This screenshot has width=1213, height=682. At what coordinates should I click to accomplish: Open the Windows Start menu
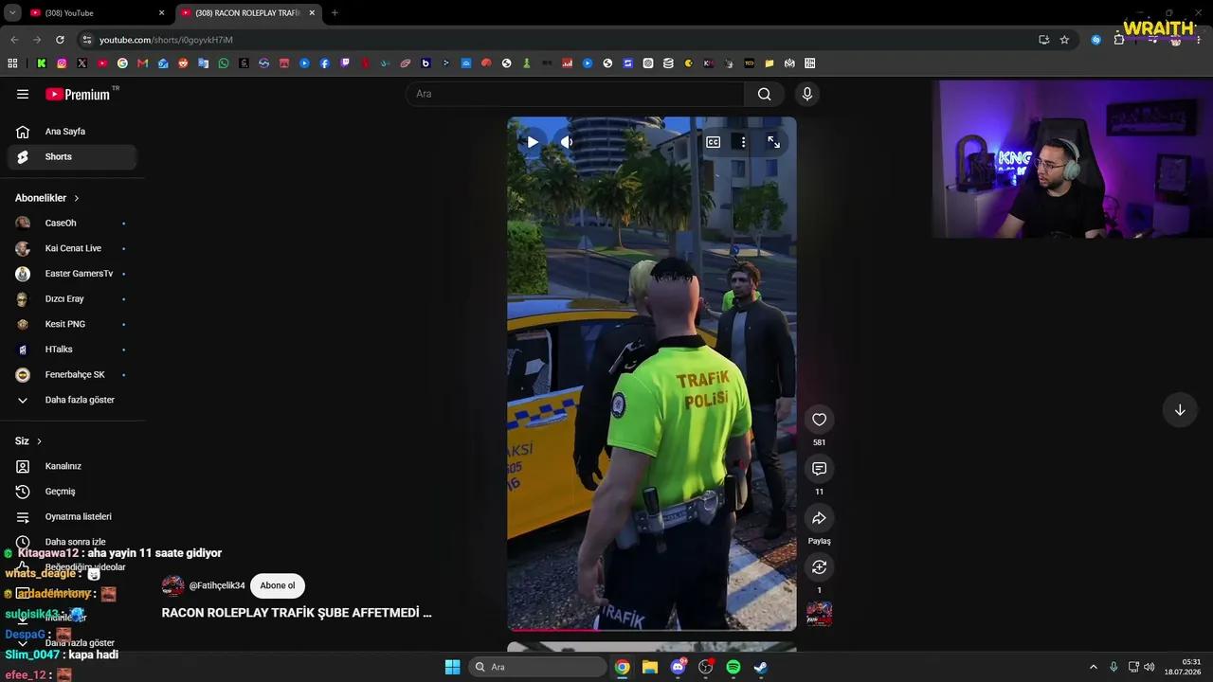[x=452, y=667]
